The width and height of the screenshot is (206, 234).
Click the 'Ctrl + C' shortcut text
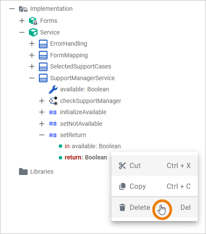(179, 187)
